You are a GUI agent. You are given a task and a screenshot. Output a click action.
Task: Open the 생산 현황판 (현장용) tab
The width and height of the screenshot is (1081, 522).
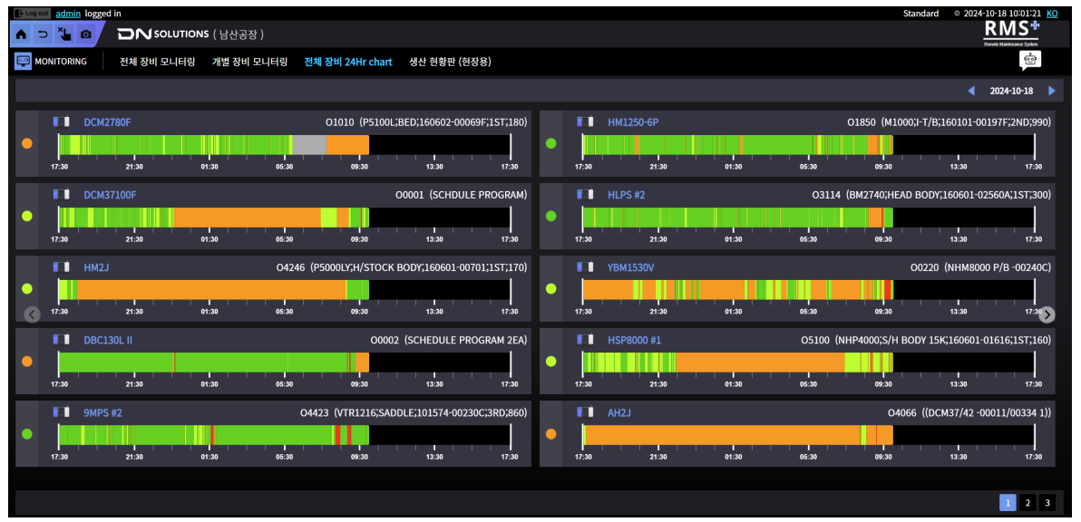pos(450,62)
